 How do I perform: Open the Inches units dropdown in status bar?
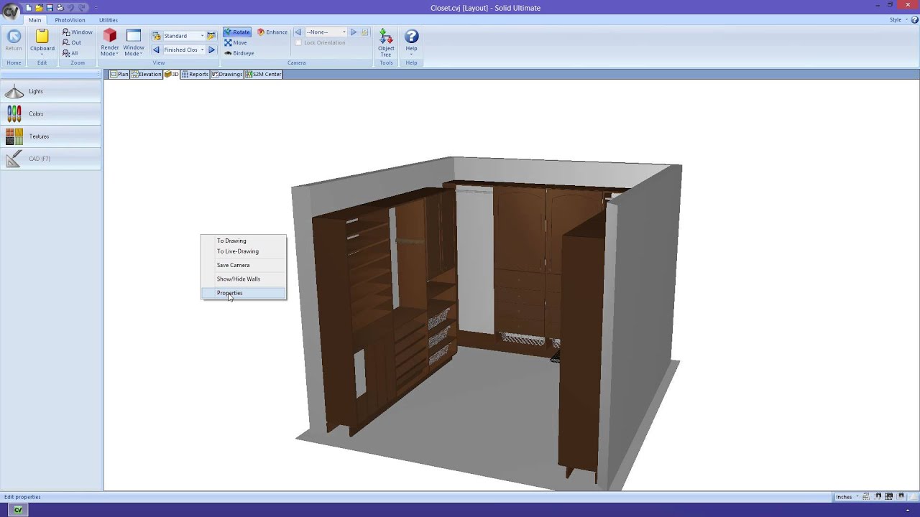(847, 497)
